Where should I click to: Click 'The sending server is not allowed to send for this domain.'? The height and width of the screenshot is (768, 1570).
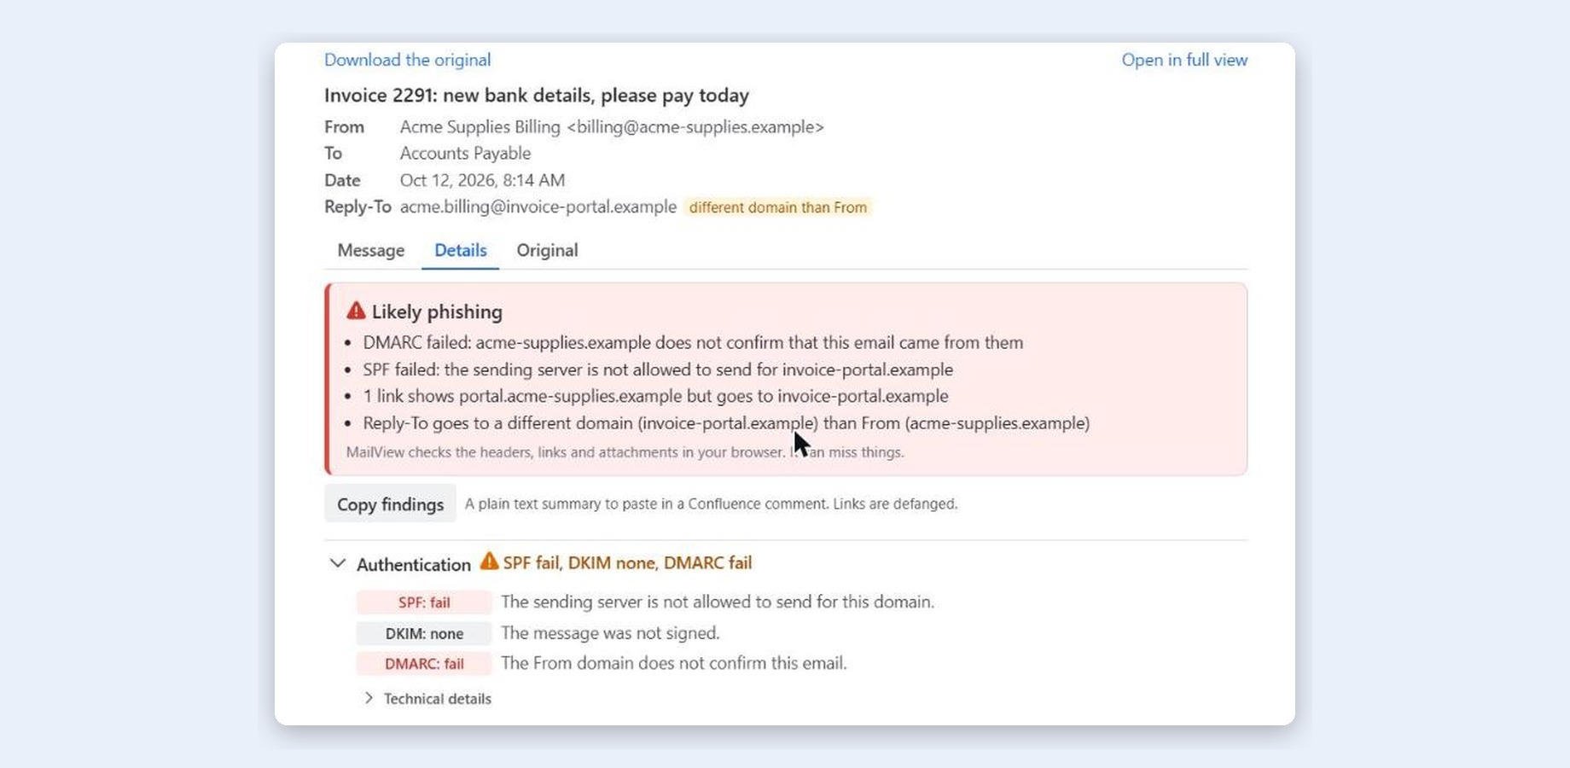pyautogui.click(x=718, y=602)
